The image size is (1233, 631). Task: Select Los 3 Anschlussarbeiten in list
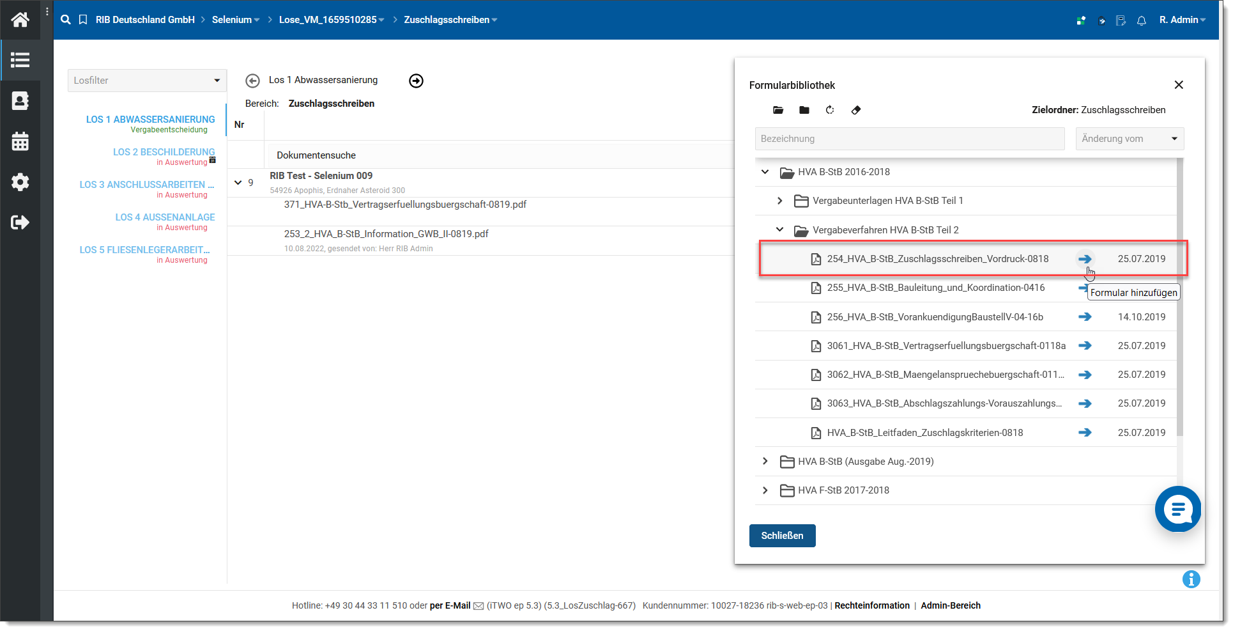tap(147, 185)
